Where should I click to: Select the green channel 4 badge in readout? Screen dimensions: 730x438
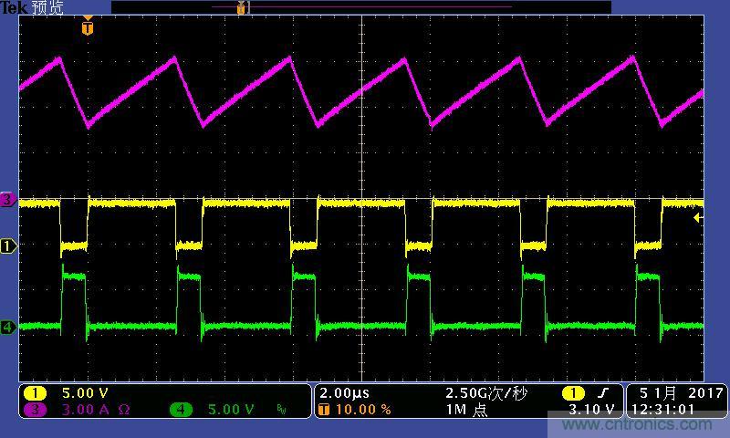pyautogui.click(x=182, y=410)
